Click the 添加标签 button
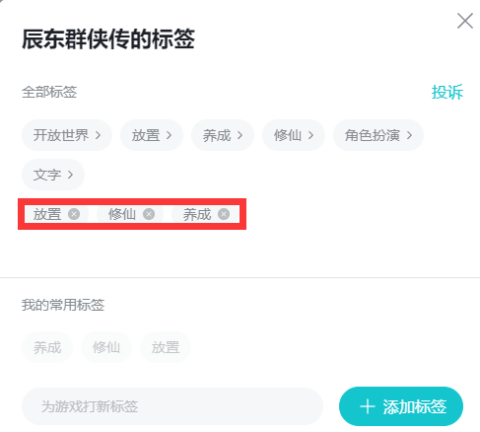480x432 pixels. pyautogui.click(x=401, y=406)
